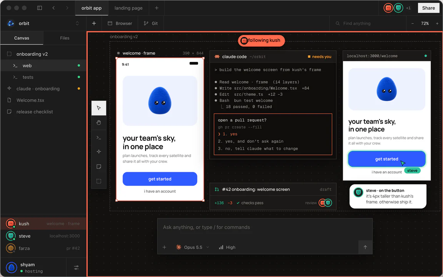The image size is (443, 277).
Task: Attach with plus icon in prompt box
Action: [165, 247]
